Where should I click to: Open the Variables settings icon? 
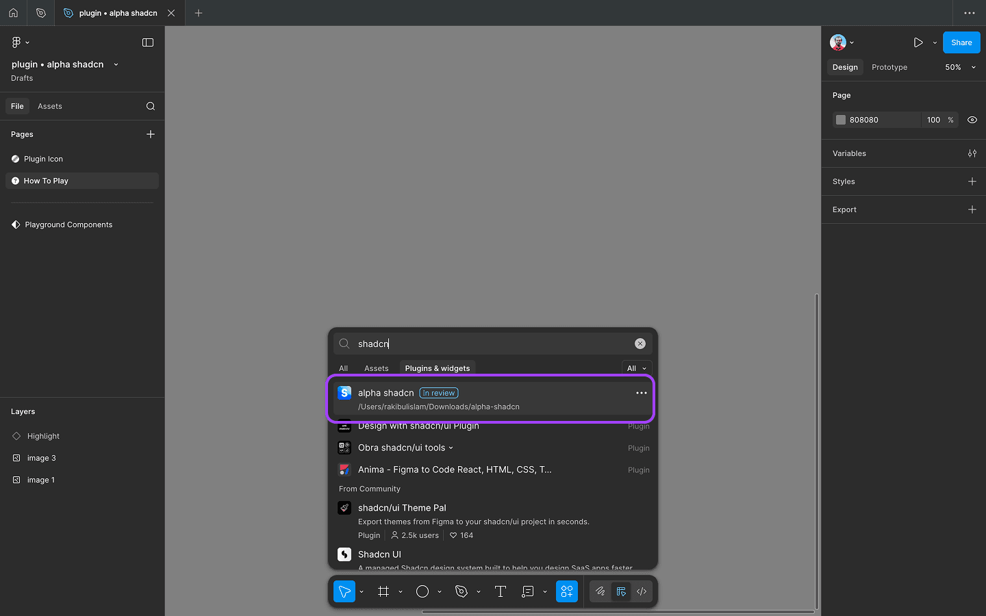pyautogui.click(x=972, y=153)
